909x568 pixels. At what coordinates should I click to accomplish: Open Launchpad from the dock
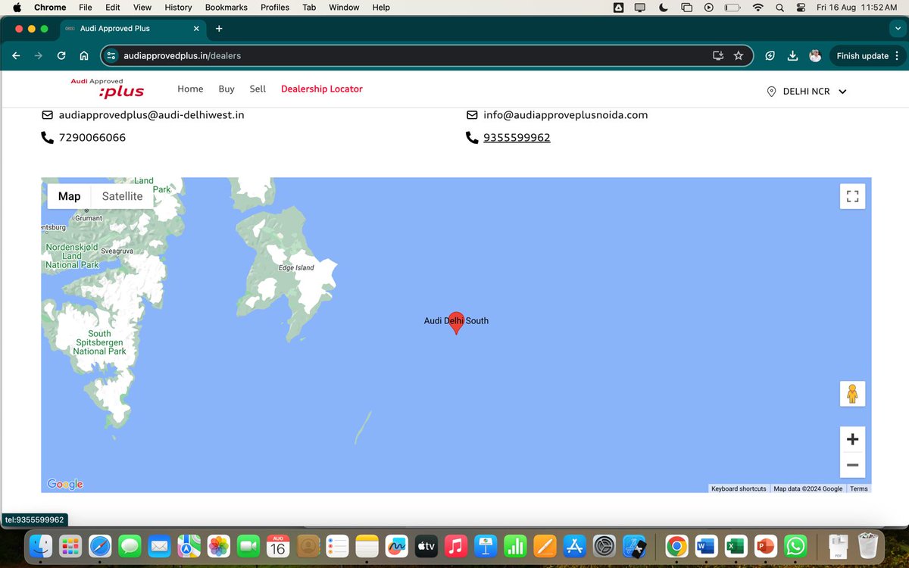coord(70,545)
